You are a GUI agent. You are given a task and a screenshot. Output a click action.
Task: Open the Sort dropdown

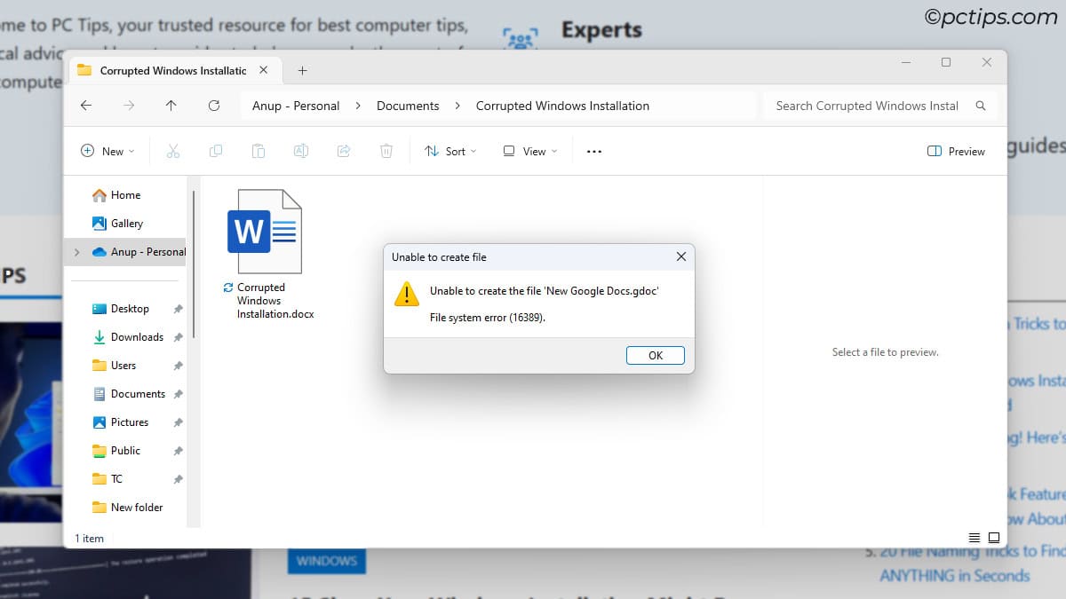[x=450, y=151]
